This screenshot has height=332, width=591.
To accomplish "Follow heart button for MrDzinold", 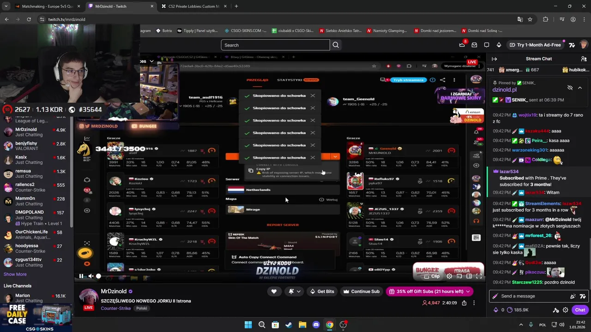I will (274, 291).
